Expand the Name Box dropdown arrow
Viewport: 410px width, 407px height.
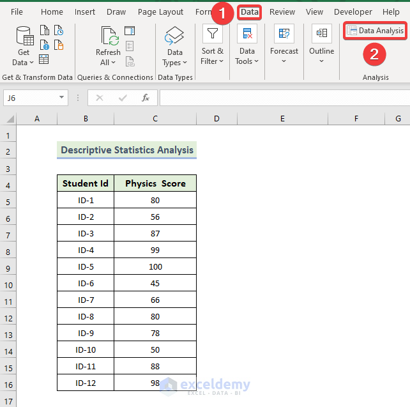pyautogui.click(x=62, y=98)
